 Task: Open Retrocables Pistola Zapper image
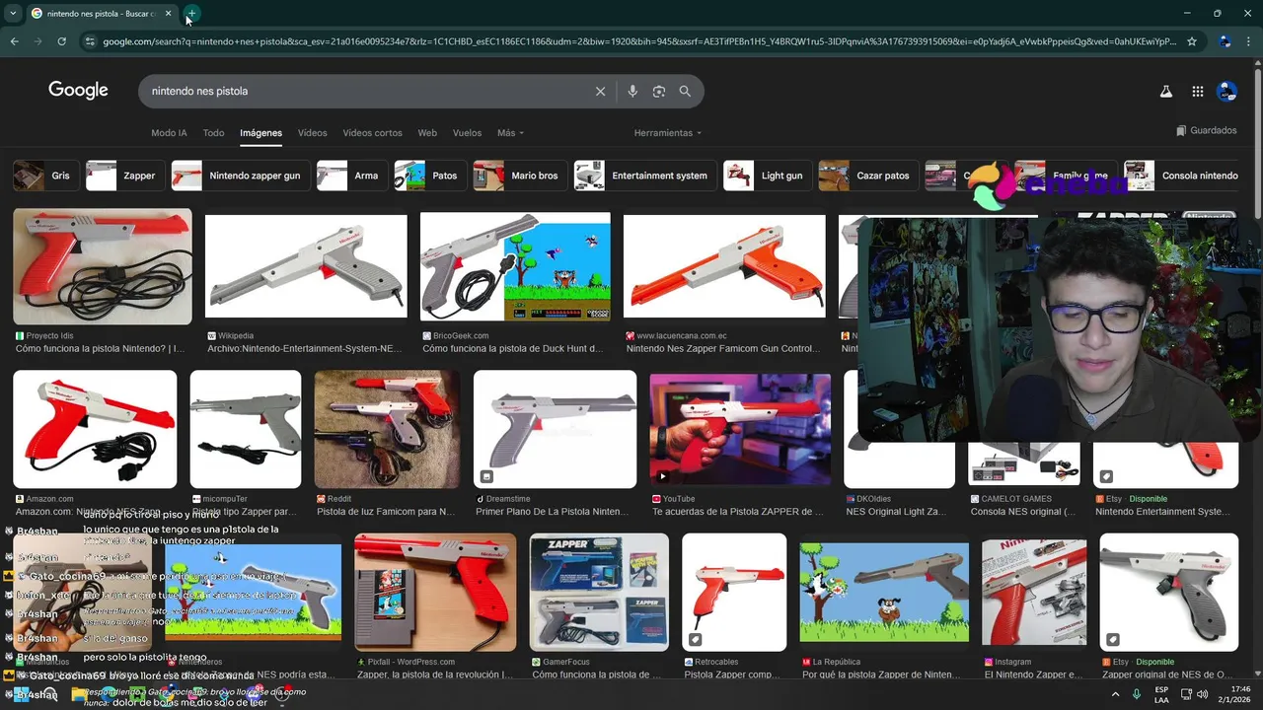(x=734, y=593)
